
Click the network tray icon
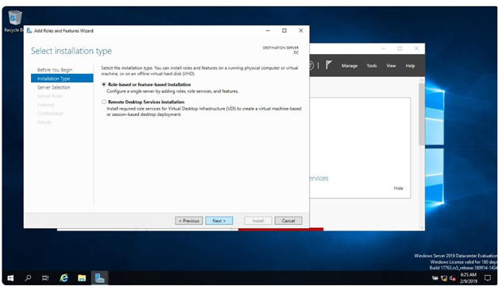pyautogui.click(x=444, y=279)
